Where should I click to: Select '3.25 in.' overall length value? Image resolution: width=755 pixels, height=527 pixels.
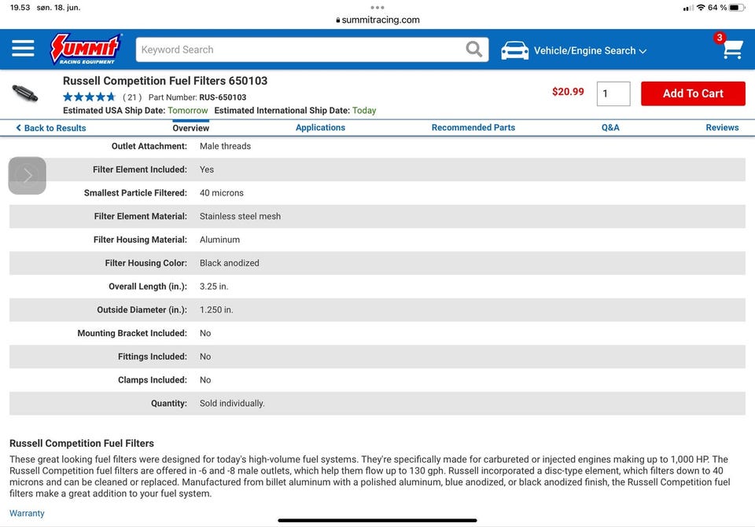coord(214,287)
